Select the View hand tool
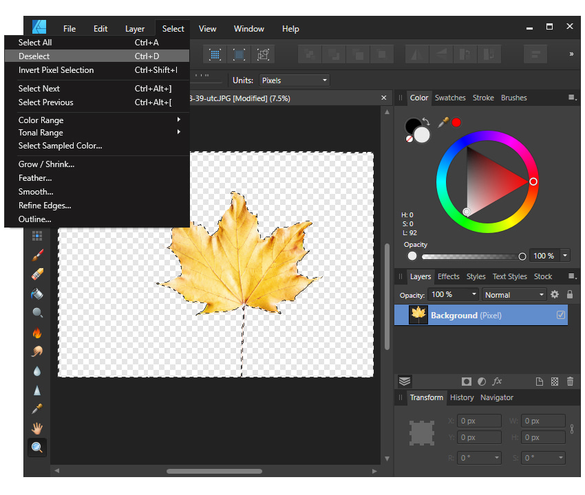 [37, 428]
